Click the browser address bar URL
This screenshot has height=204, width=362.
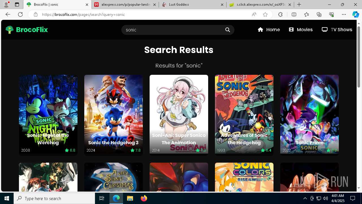coord(83,14)
